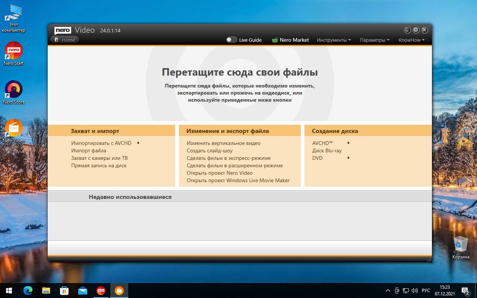This screenshot has width=477, height=298.
Task: Choose Создать слайд-шоу
Action: [x=209, y=150]
